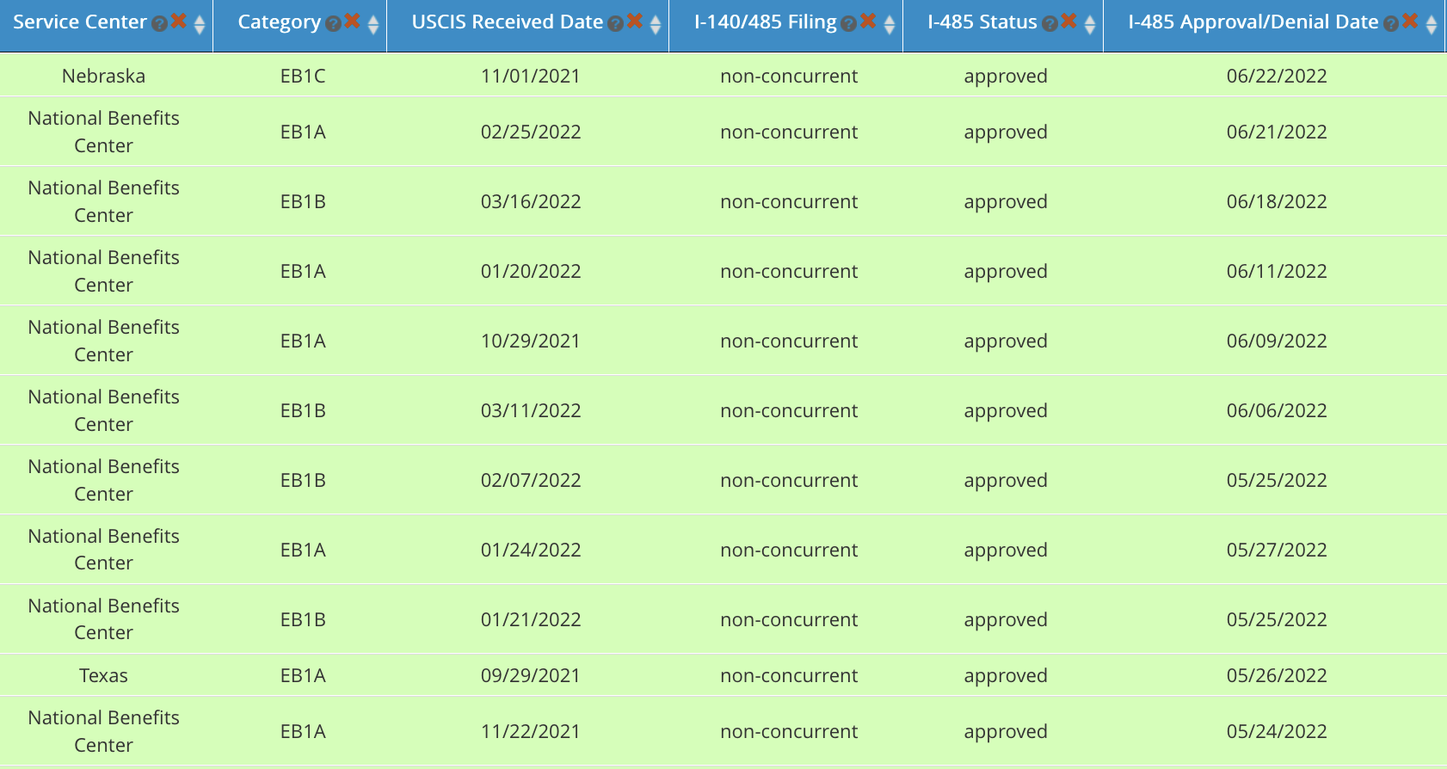Remove the I-485 Status column
Viewport: 1447px width, 769px height.
point(1069,21)
